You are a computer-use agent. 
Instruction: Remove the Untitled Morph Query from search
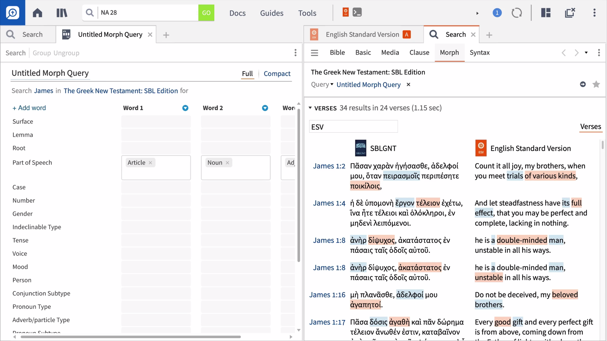click(408, 85)
